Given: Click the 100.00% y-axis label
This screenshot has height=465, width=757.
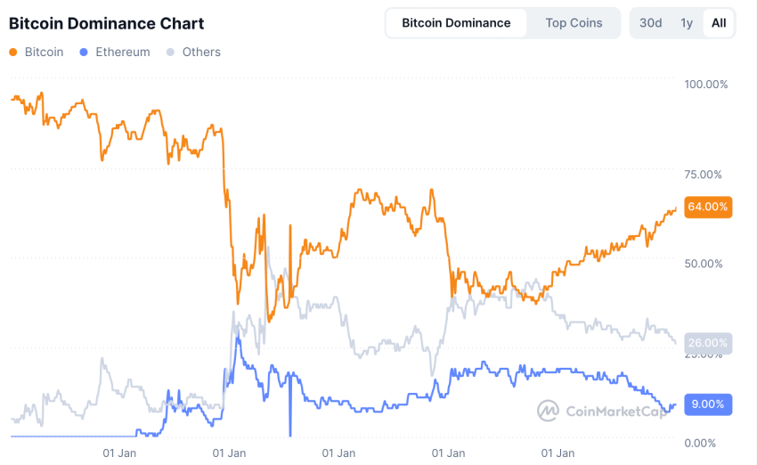Looking at the screenshot, I should coord(705,84).
